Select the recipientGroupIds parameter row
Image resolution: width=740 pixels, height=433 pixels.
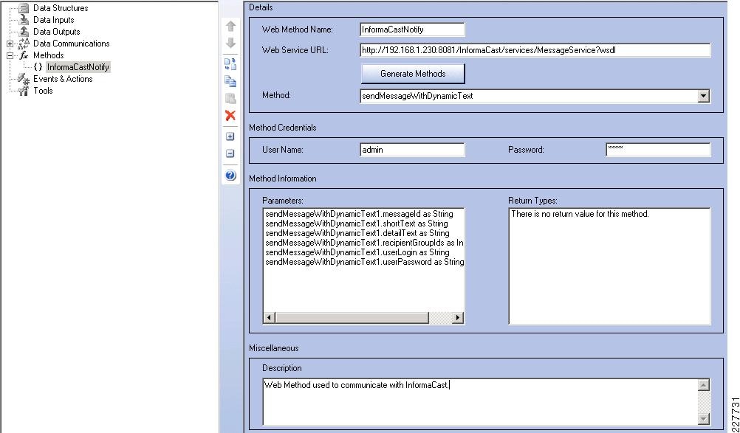coord(364,243)
